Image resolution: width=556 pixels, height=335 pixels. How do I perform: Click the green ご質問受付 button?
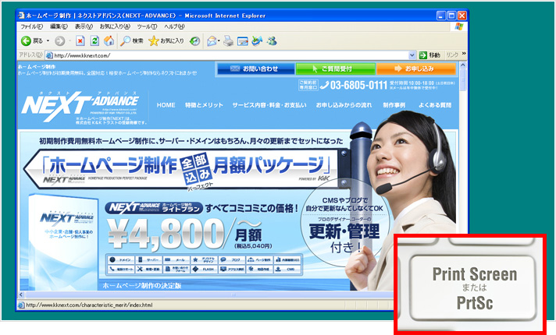(x=336, y=69)
